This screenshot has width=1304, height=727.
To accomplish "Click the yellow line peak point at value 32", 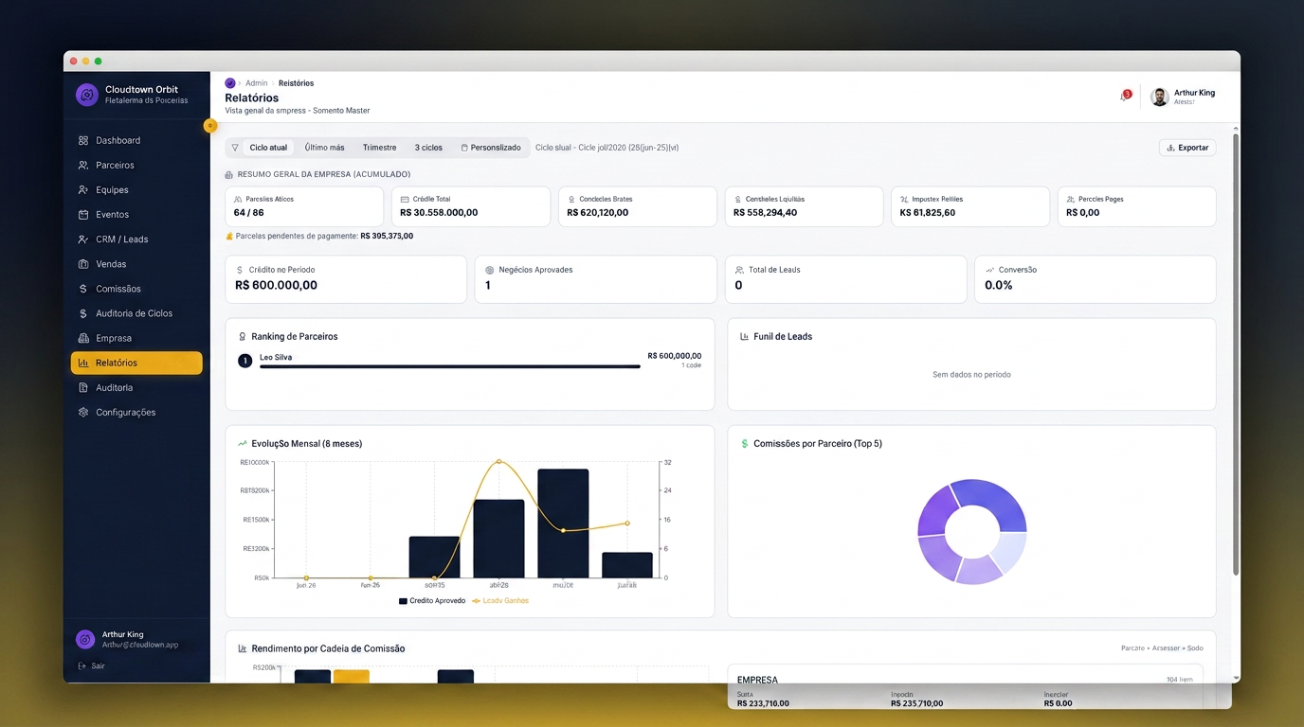I will tap(498, 462).
